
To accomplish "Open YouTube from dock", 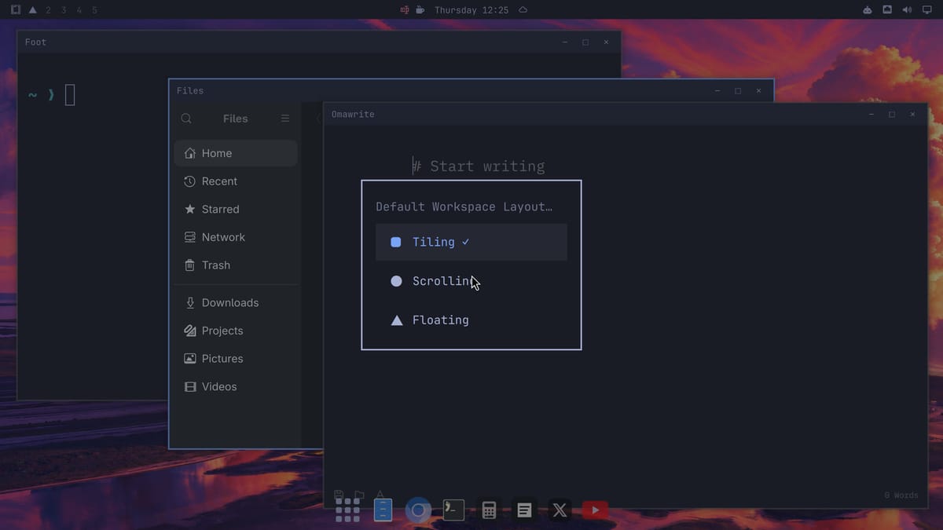I will (x=595, y=510).
